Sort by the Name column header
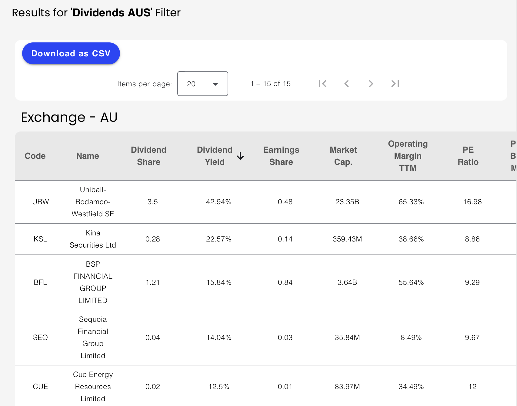This screenshot has height=406, width=517. (x=88, y=156)
